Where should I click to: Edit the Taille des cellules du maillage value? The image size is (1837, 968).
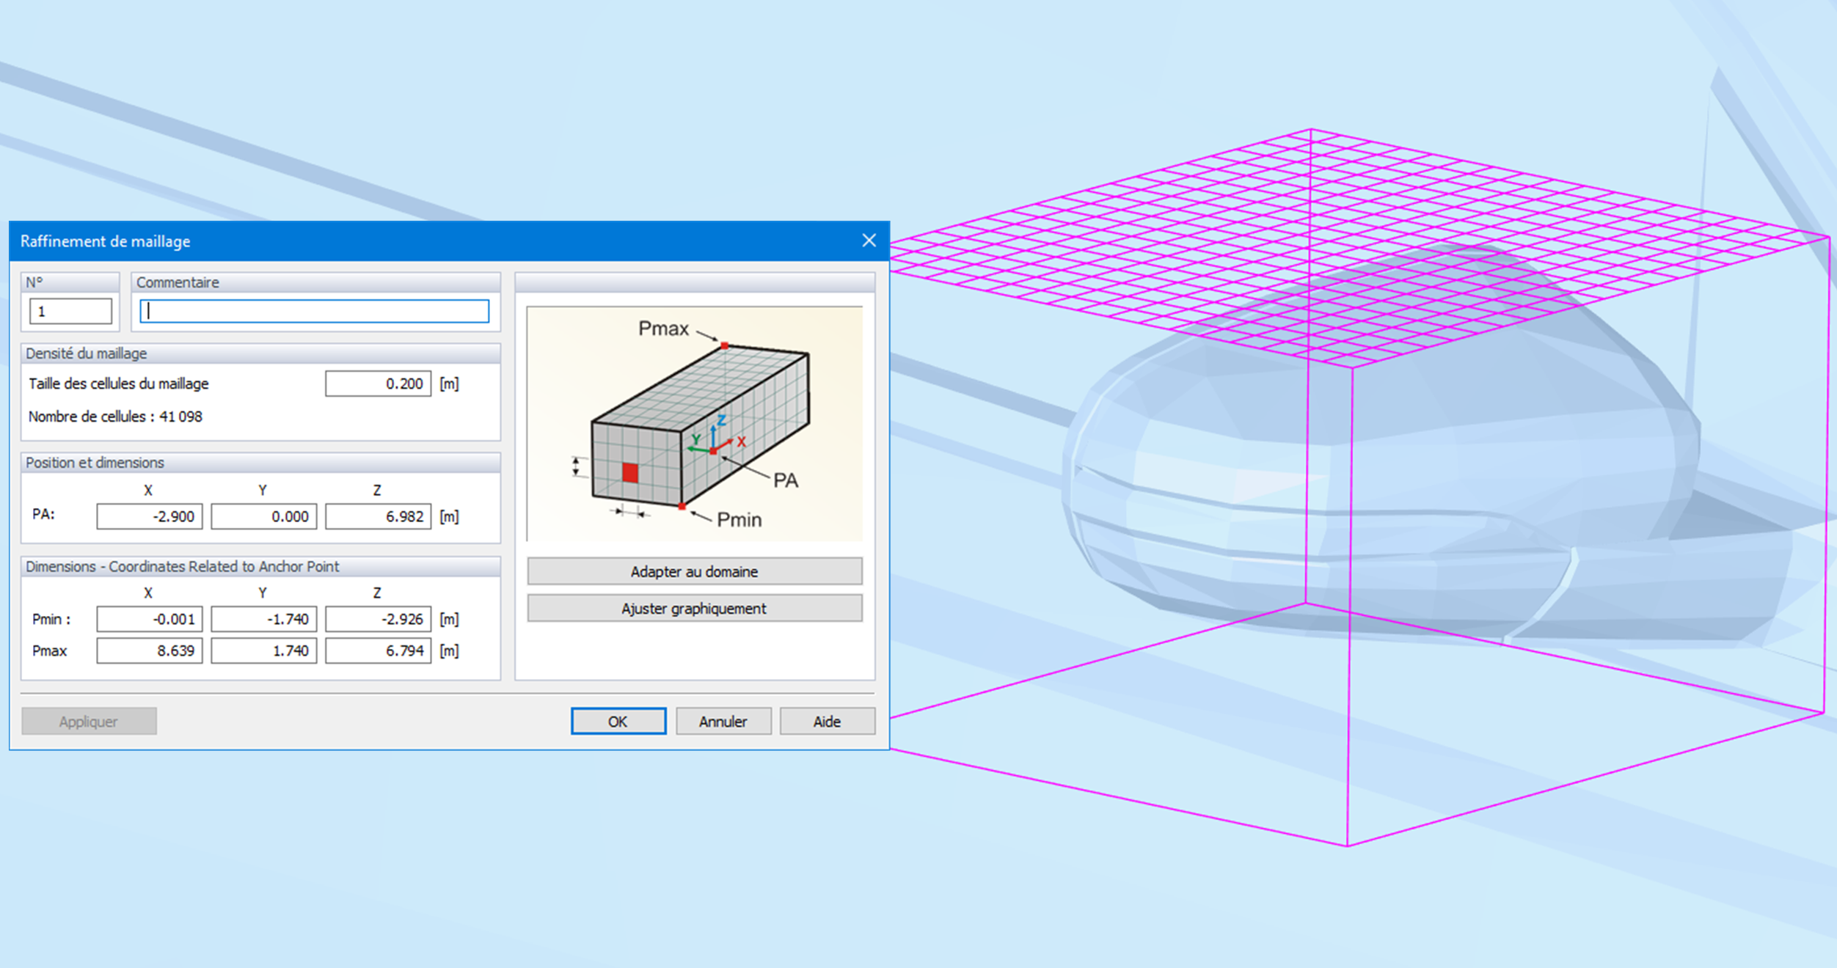tap(378, 384)
